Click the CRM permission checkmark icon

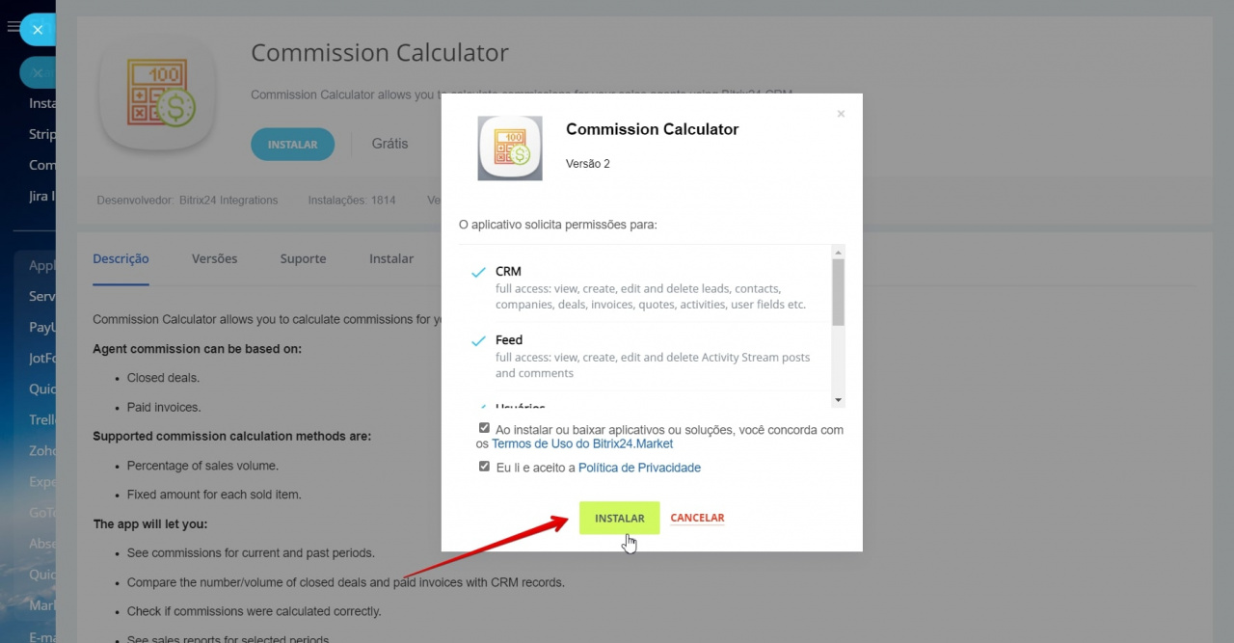tap(478, 273)
